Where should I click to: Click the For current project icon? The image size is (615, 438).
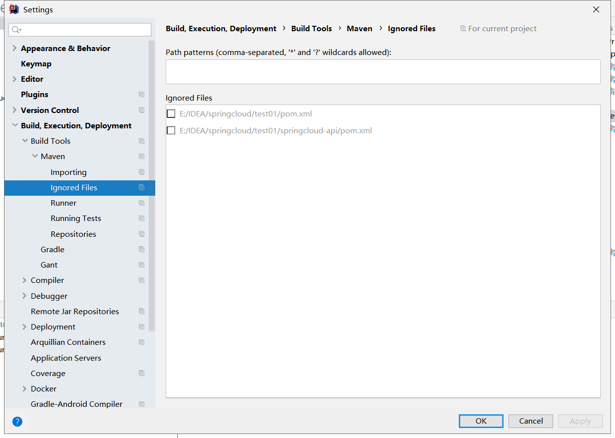[x=463, y=29]
